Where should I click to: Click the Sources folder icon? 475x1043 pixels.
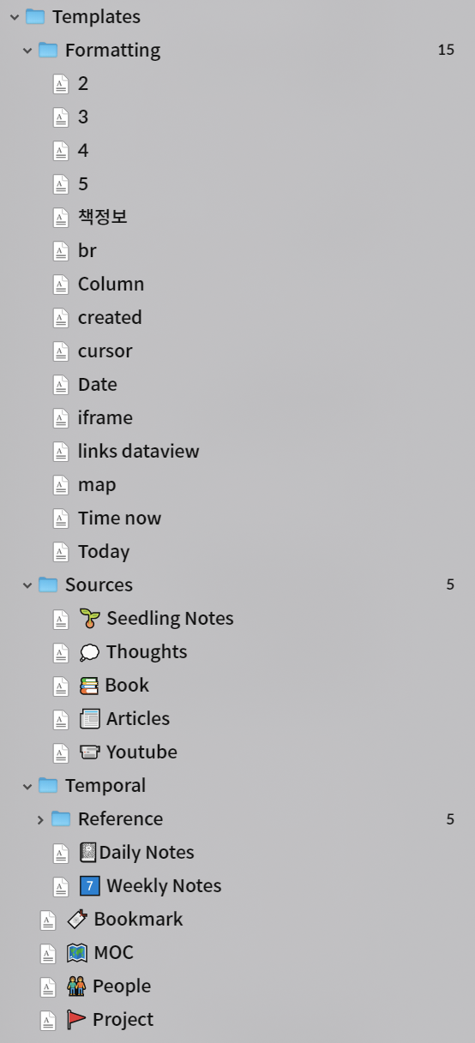48,584
